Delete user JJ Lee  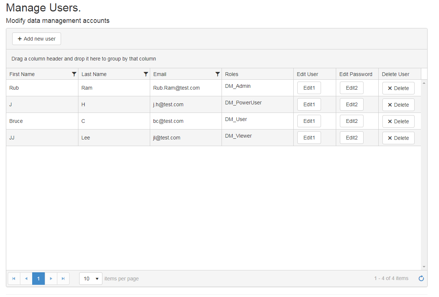tap(398, 138)
